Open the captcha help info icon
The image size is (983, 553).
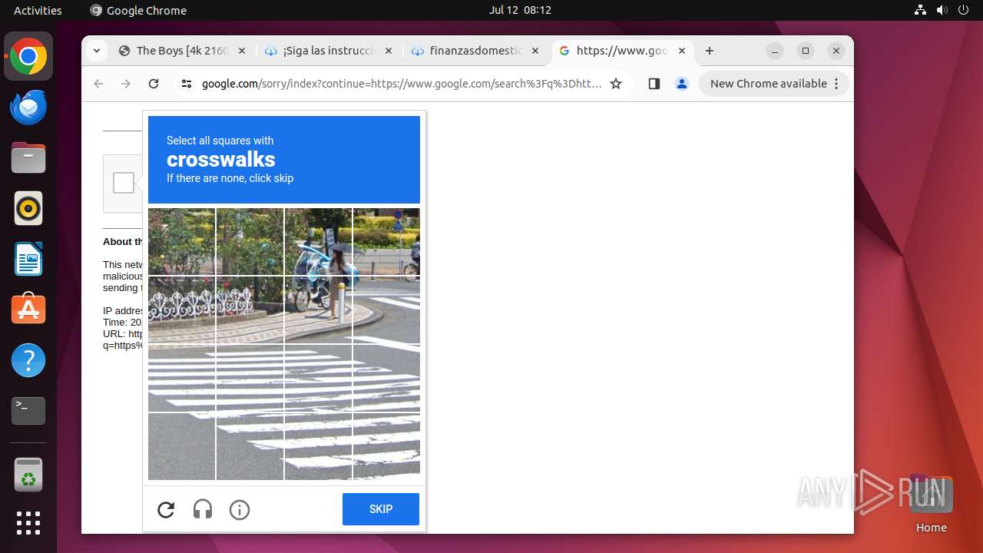tap(240, 509)
